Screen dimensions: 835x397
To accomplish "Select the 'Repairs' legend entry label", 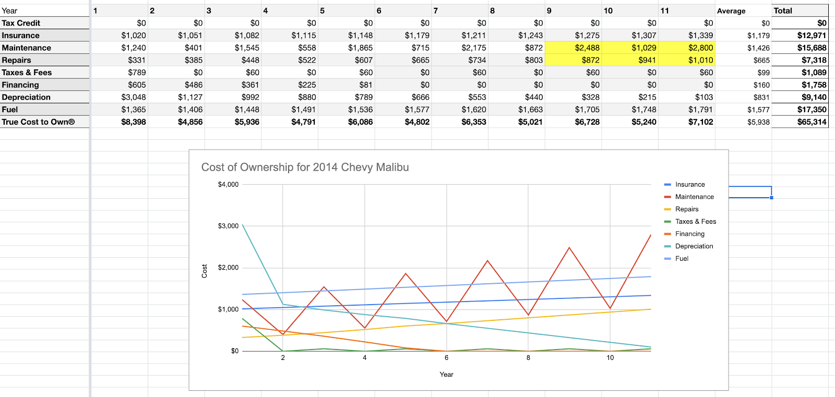I will pyautogui.click(x=687, y=209).
